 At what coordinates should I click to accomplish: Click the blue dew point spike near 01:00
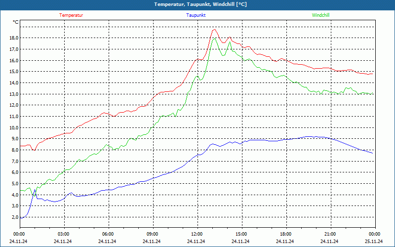(x=35, y=190)
